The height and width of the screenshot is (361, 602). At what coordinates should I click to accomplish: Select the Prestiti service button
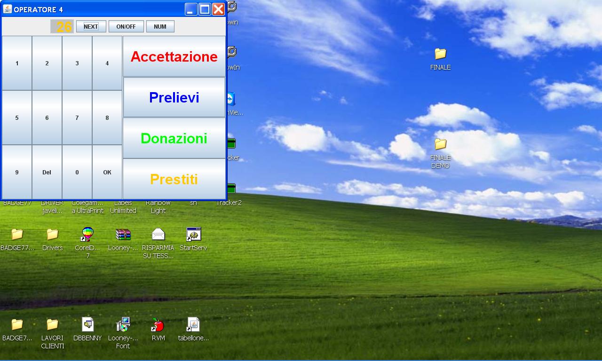pos(174,179)
